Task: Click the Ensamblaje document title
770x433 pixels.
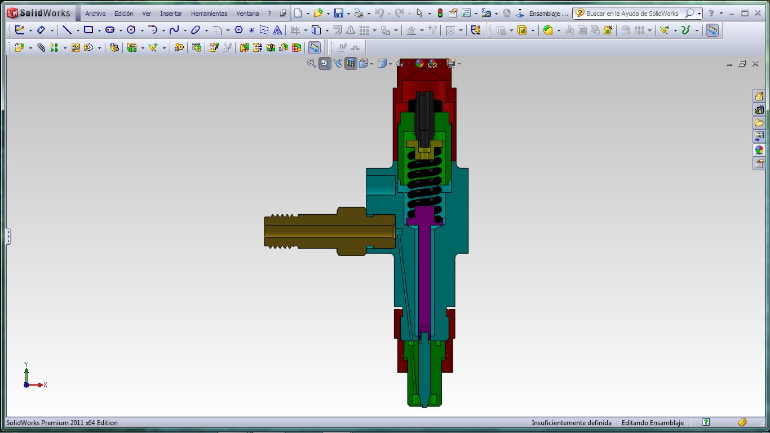Action: (x=548, y=14)
